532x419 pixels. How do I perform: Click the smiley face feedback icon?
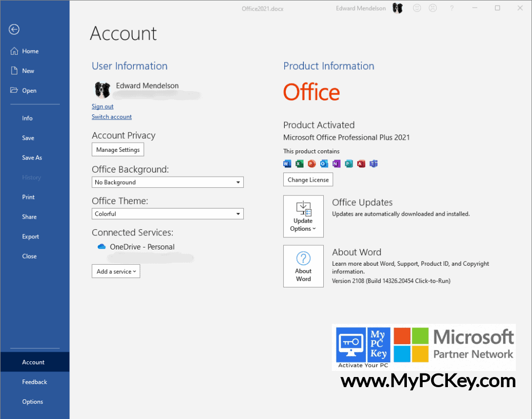[417, 8]
